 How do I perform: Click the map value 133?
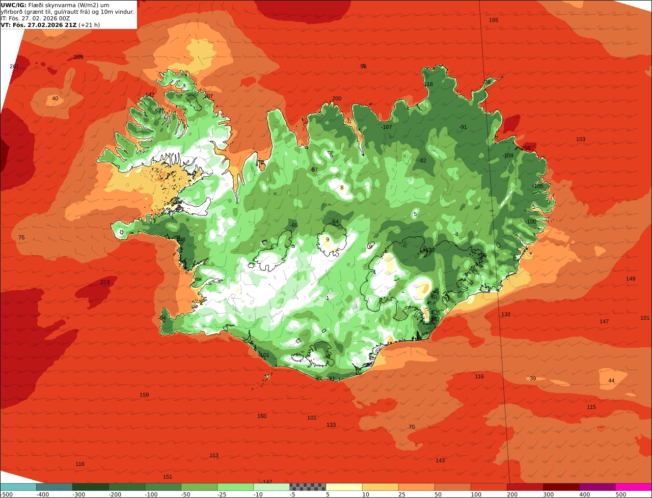pos(331,425)
